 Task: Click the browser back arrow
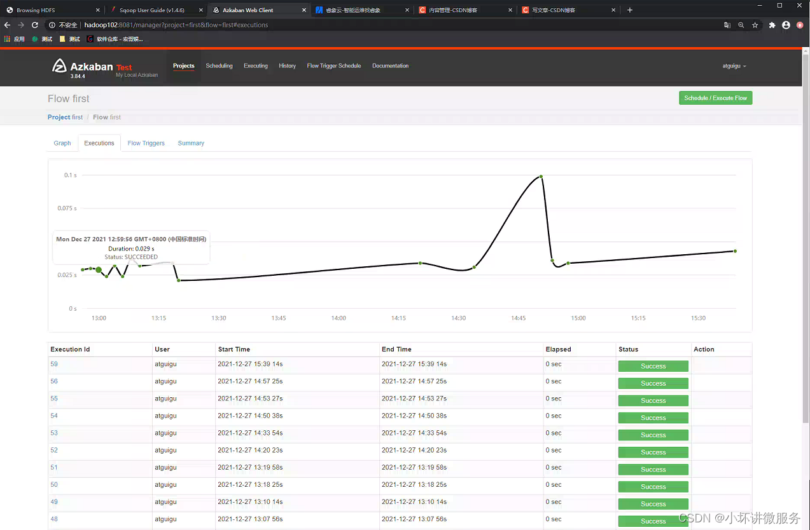[x=8, y=25]
